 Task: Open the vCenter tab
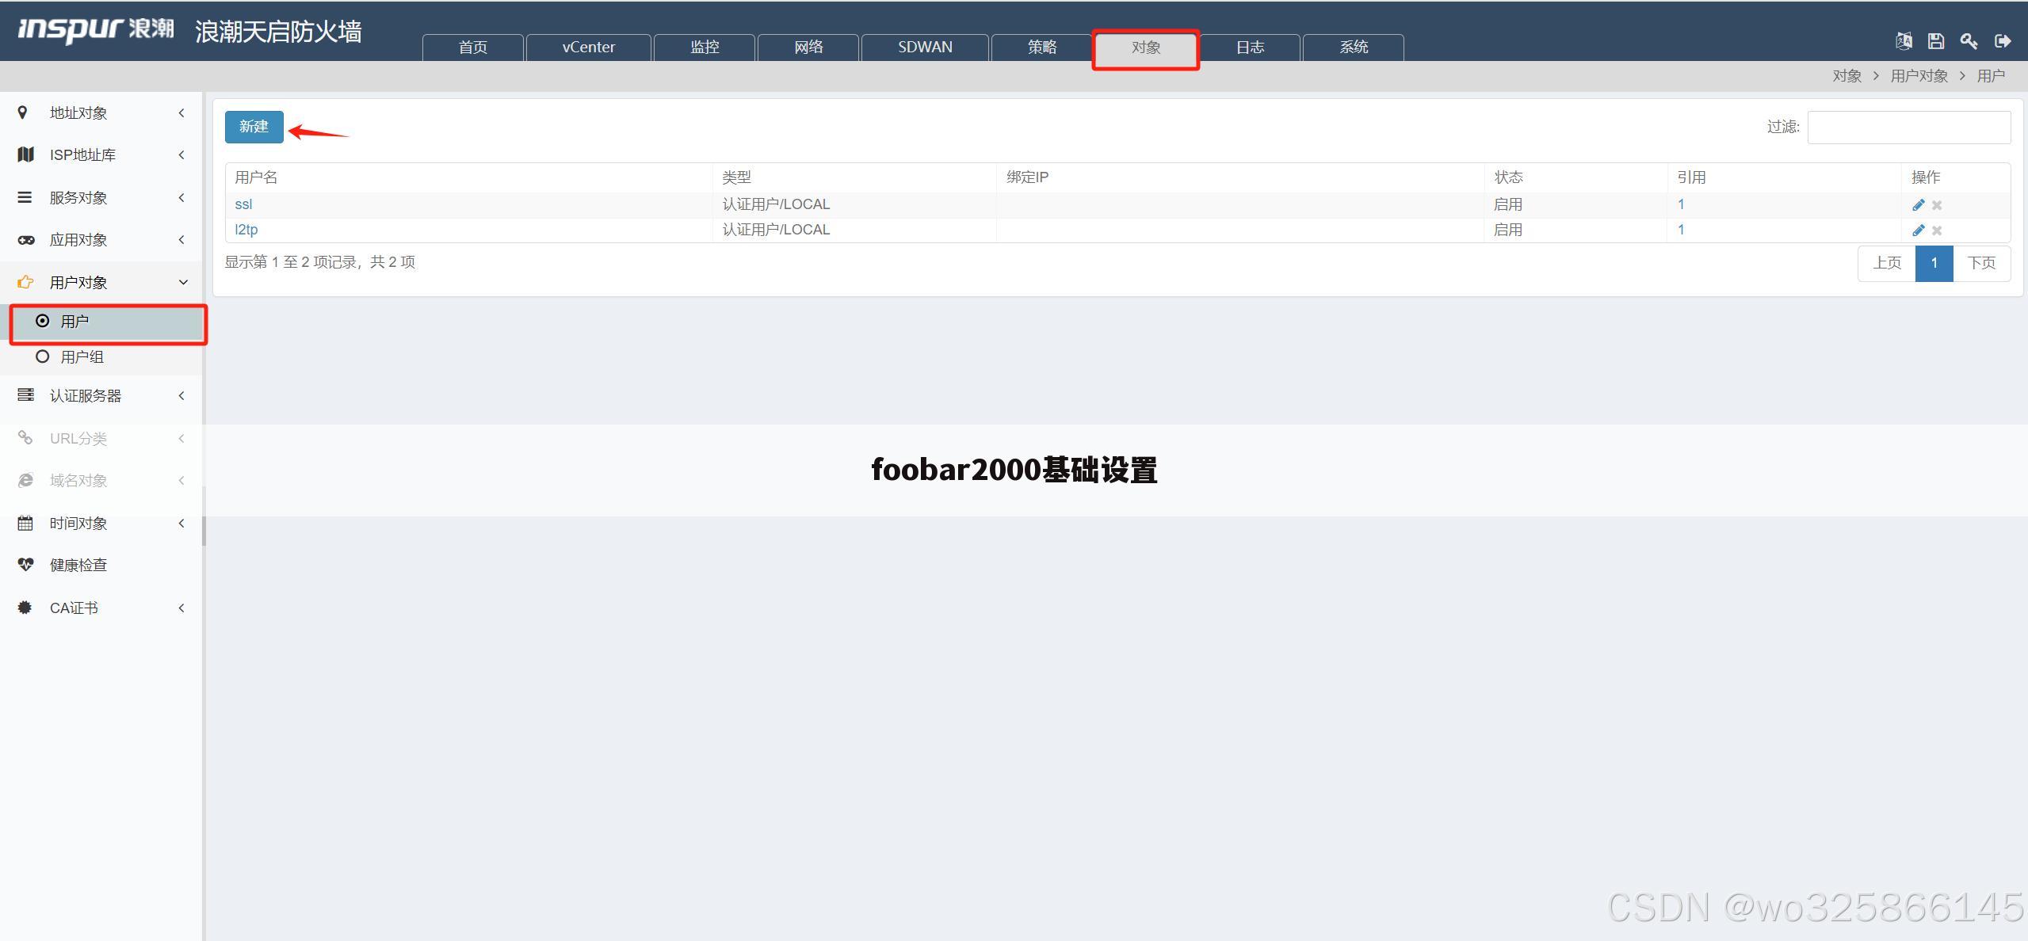589,48
